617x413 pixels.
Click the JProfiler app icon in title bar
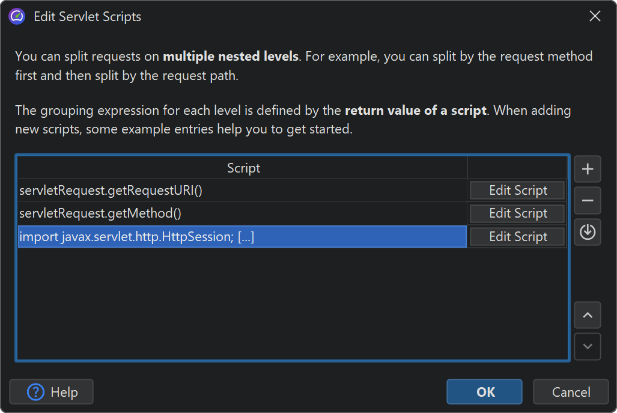pyautogui.click(x=17, y=16)
